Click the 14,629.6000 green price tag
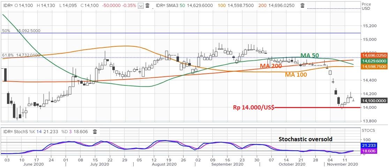 [374, 61]
